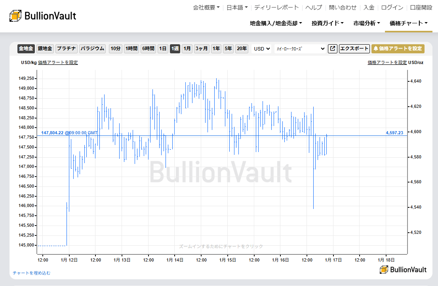438x286 pixels.
Task: Click the ログイン link in the top bar
Action: (x=392, y=7)
